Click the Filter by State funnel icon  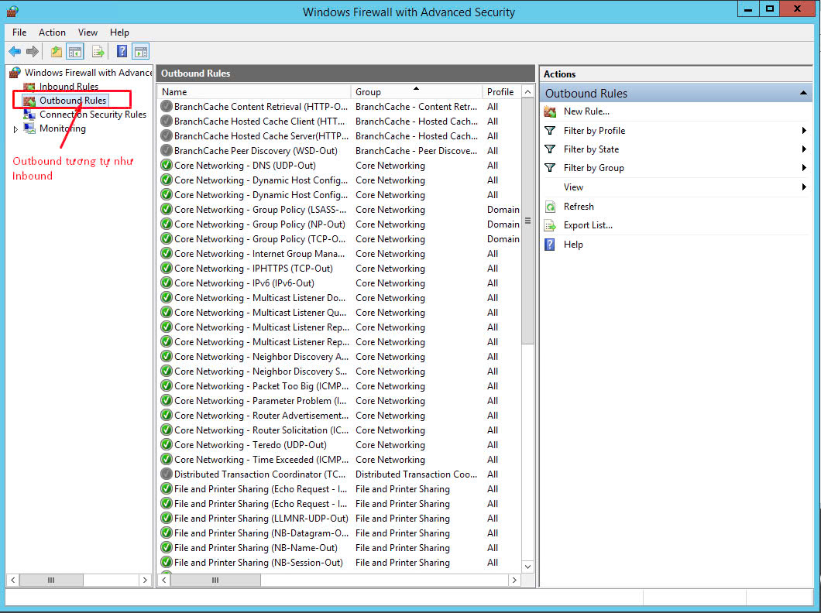click(550, 149)
